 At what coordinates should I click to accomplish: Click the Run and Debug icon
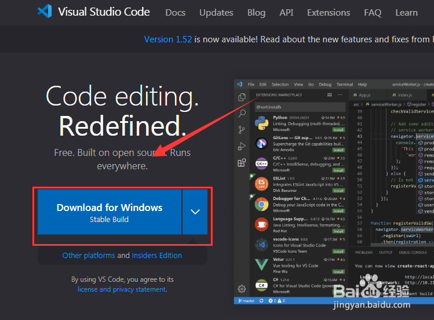pyautogui.click(x=242, y=146)
